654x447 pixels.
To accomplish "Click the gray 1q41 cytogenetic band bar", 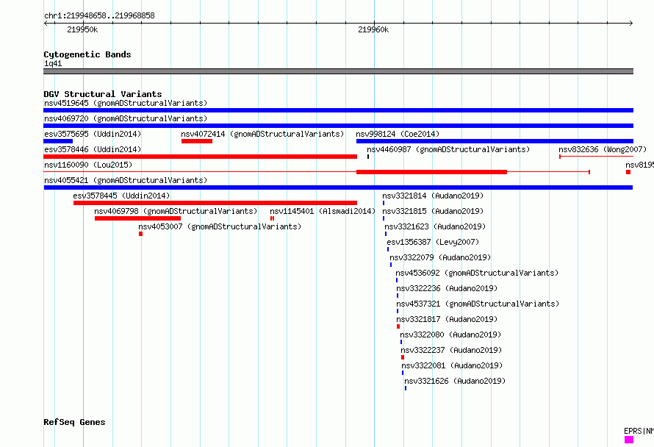I will (338, 71).
